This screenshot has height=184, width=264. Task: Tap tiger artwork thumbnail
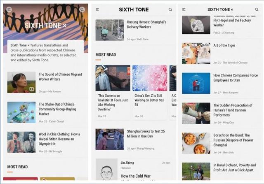pos(196,54)
